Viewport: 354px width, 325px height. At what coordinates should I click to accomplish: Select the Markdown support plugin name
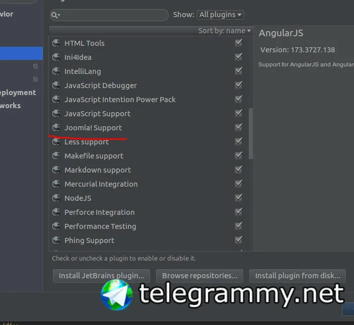(98, 170)
